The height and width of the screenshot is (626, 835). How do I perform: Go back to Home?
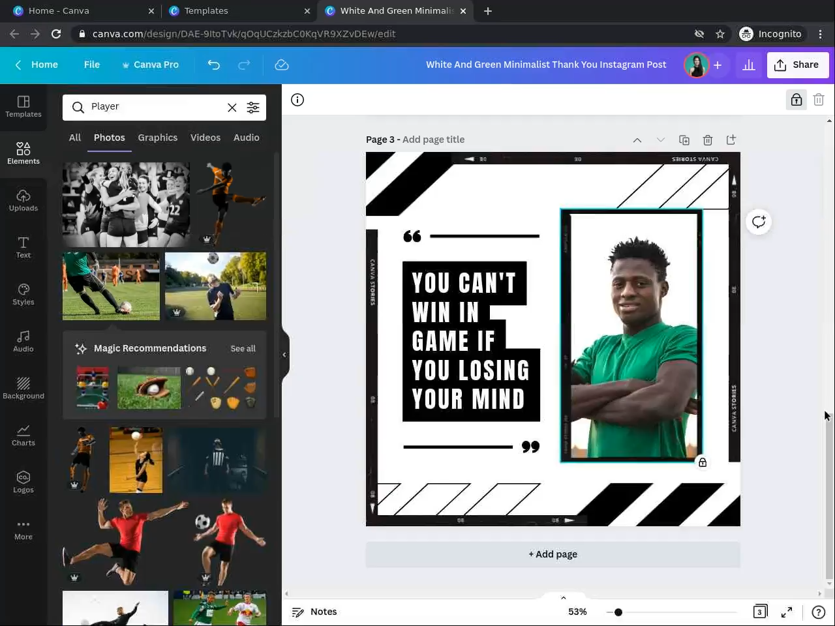[x=37, y=65]
